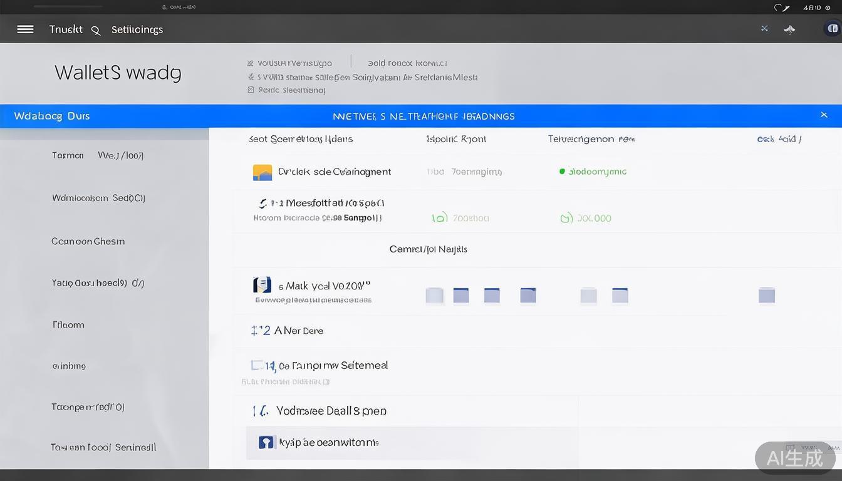The width and height of the screenshot is (842, 481).
Task: Click the yellow-blue icon beside Cvdek sde
Action: (262, 172)
